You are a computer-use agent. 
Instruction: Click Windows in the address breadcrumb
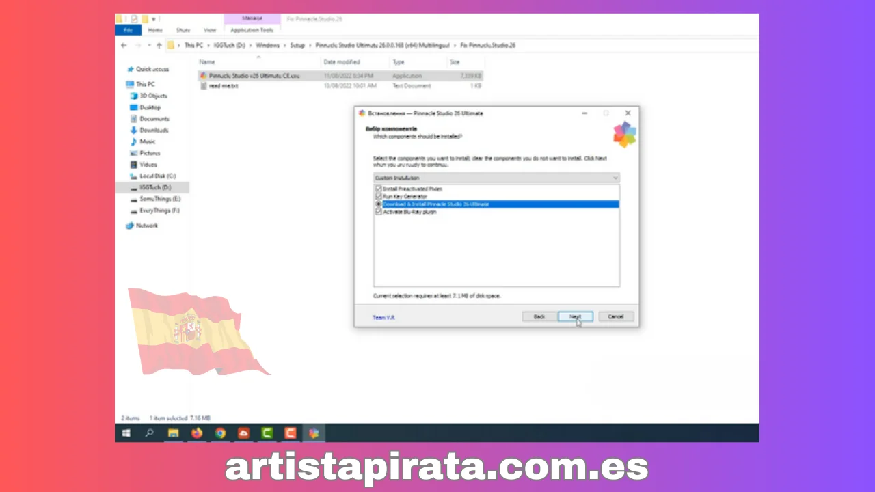point(268,46)
